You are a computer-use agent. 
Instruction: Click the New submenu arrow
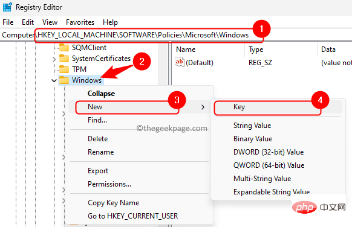click(x=203, y=107)
